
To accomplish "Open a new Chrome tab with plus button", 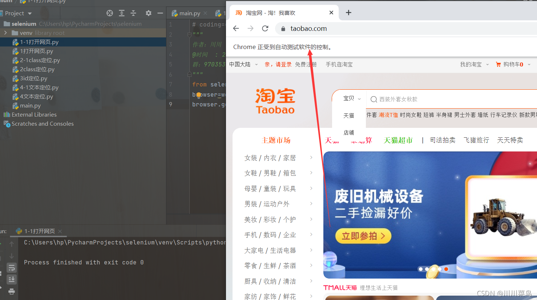I will click(348, 13).
